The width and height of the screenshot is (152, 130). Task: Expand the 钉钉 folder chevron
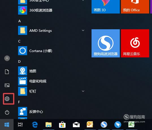(83, 91)
